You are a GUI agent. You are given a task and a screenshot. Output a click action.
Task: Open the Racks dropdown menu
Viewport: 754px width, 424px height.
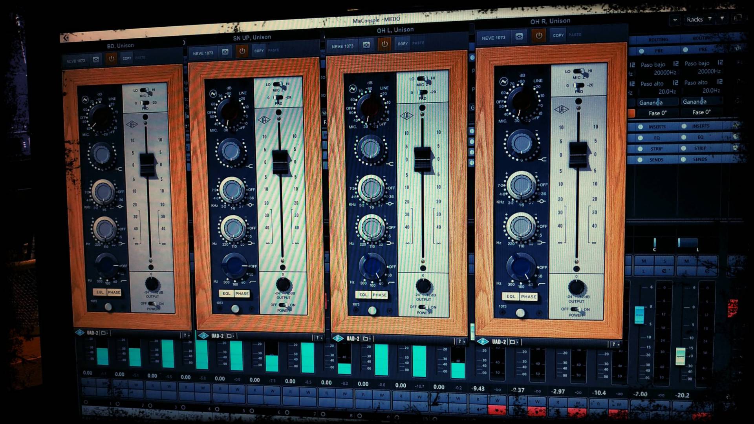coord(699,19)
